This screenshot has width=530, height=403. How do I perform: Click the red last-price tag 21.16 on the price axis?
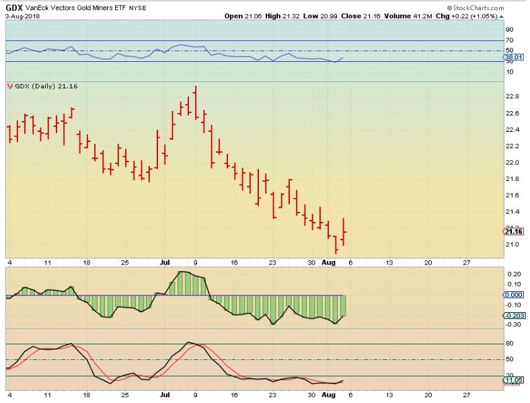tap(513, 231)
